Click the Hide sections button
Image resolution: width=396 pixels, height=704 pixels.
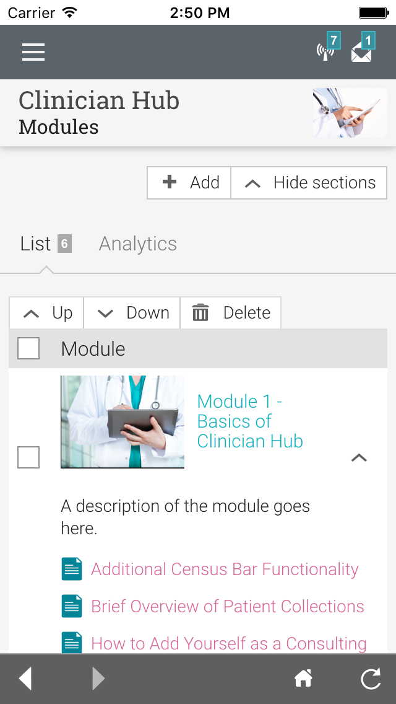coord(309,183)
